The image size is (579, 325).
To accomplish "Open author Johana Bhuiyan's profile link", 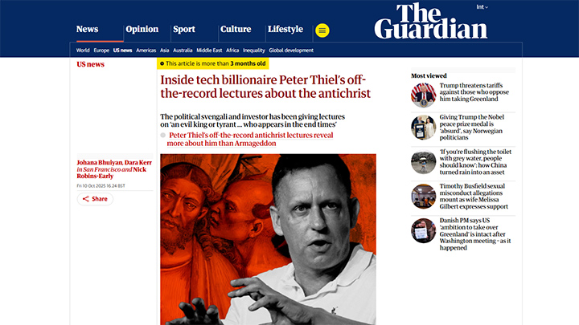I will pyautogui.click(x=97, y=163).
